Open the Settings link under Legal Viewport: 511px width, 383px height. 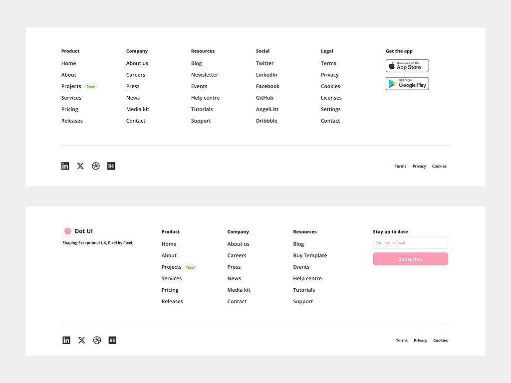pos(331,109)
